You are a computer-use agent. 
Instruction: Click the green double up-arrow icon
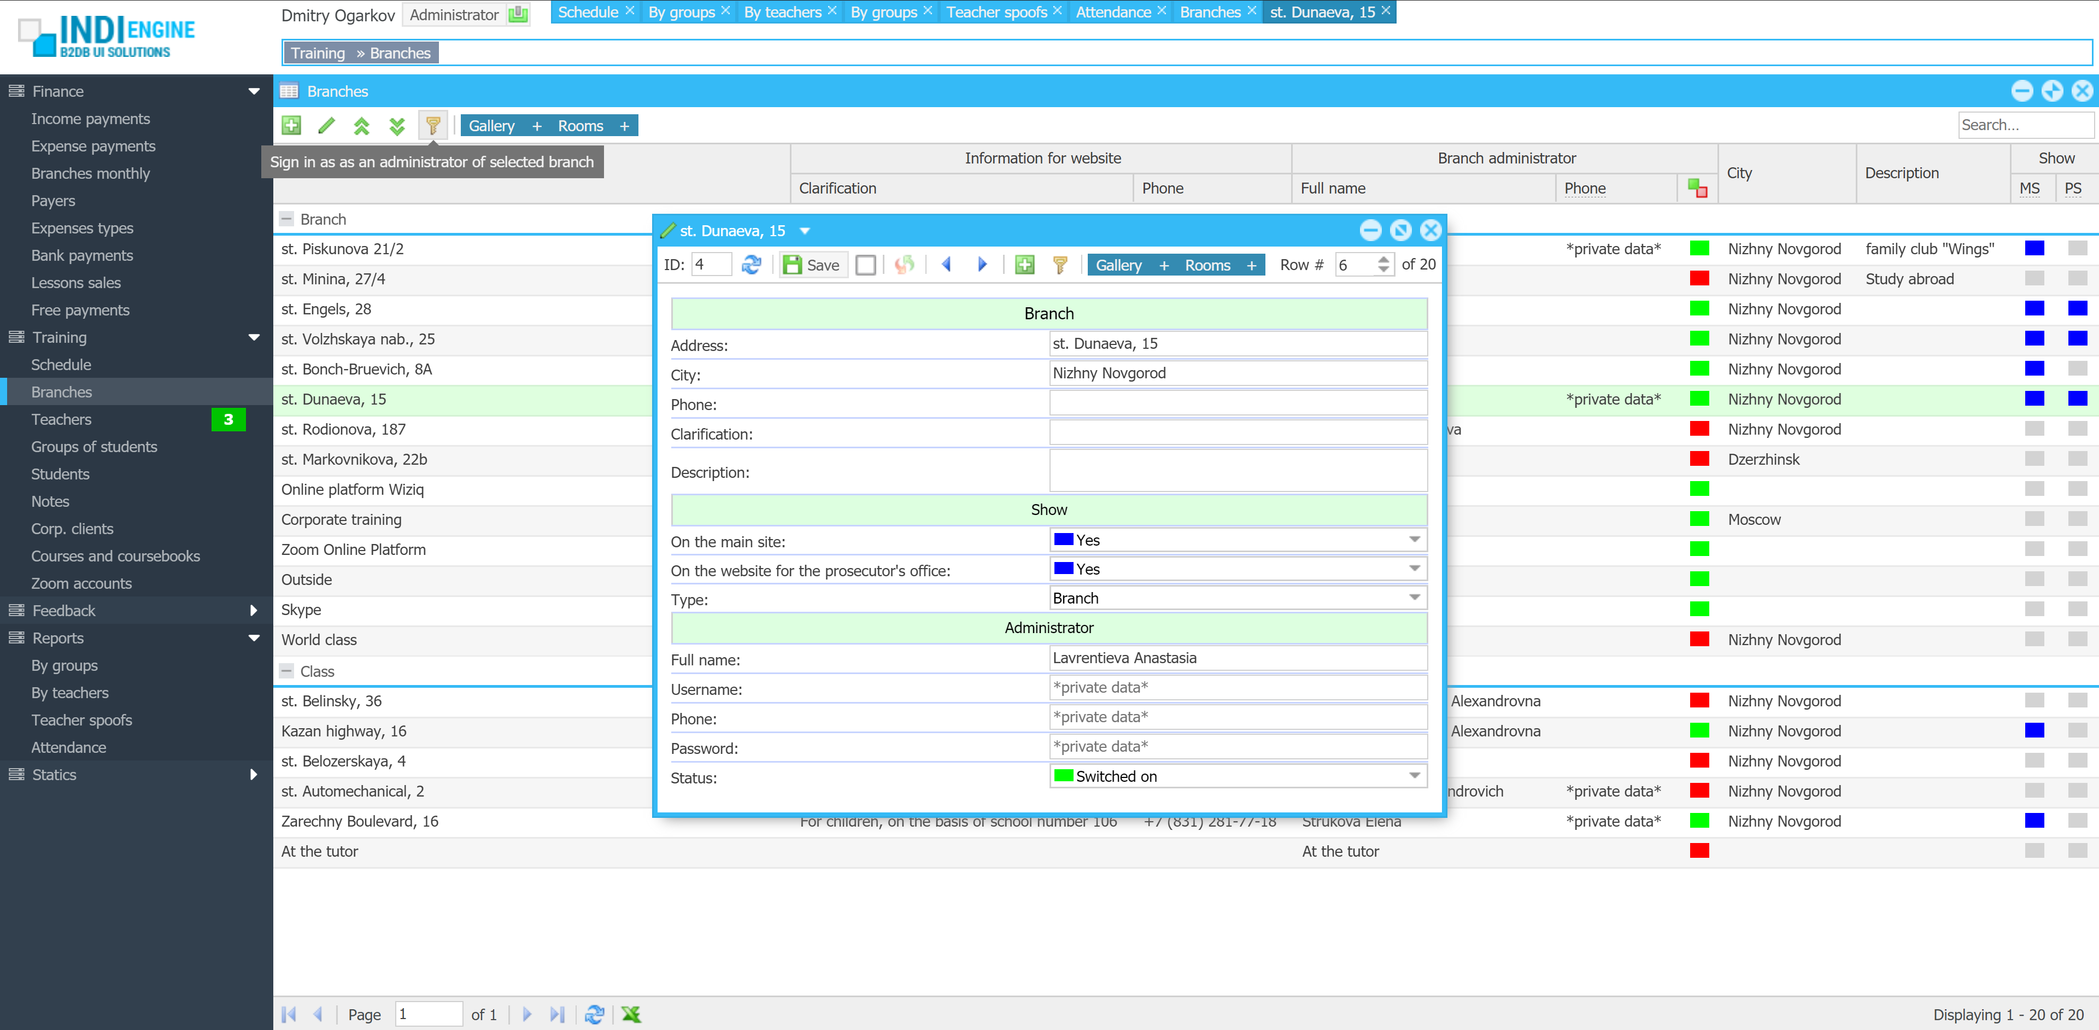pyautogui.click(x=361, y=126)
